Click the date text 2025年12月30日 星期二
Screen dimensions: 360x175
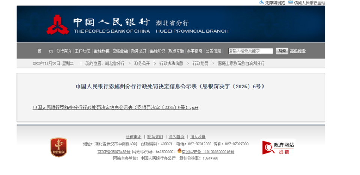[53, 64]
